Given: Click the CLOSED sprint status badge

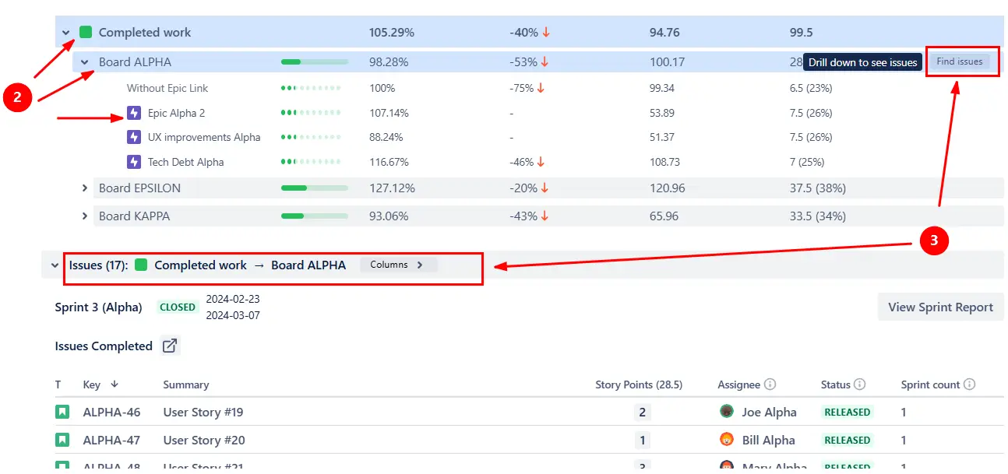Looking at the screenshot, I should (x=178, y=307).
